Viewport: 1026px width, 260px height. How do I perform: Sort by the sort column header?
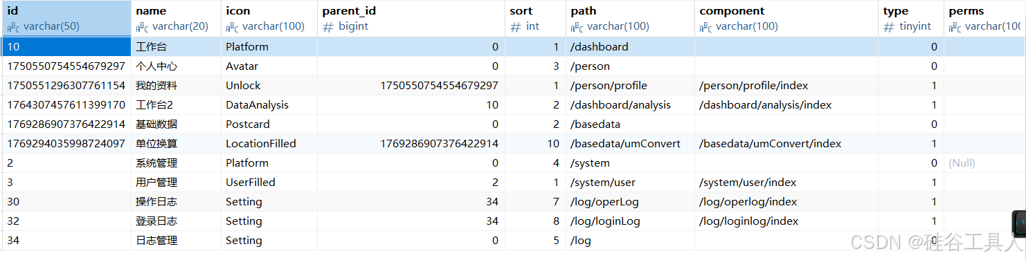pyautogui.click(x=535, y=19)
